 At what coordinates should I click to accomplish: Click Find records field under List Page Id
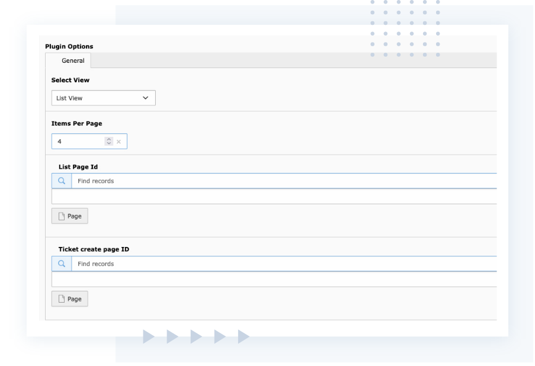pos(283,181)
